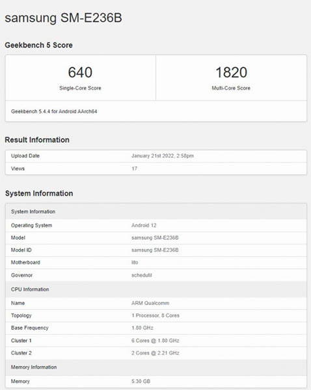Screen dimensions: 311x390
Task: Click the 'Android 12' value
Action: [144, 226]
